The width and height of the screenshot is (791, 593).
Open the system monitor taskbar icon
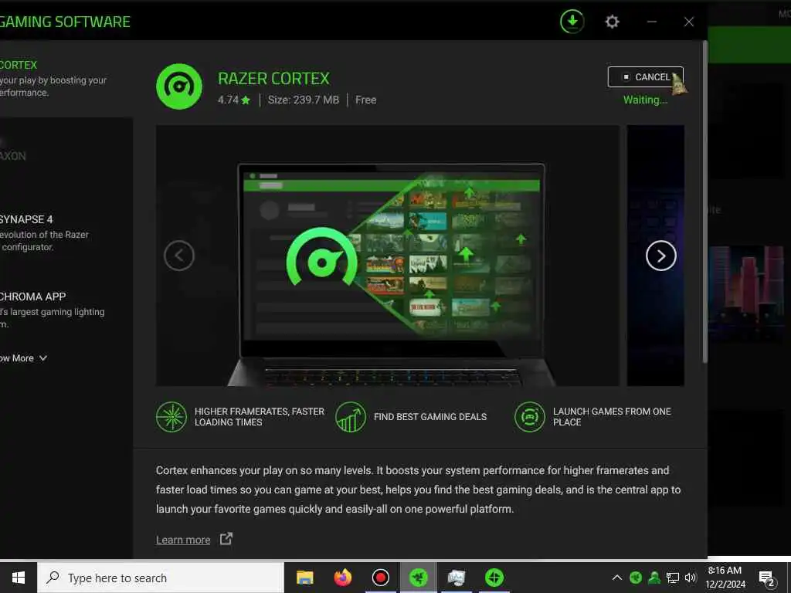coord(456,578)
